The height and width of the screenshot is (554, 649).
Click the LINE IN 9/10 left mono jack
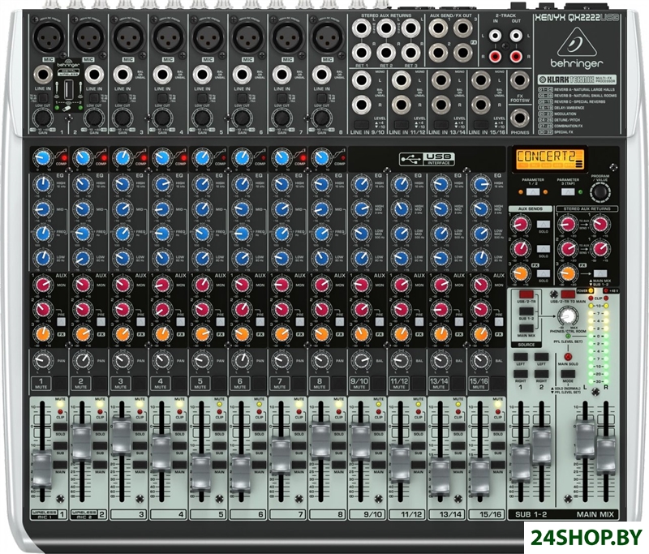[361, 80]
